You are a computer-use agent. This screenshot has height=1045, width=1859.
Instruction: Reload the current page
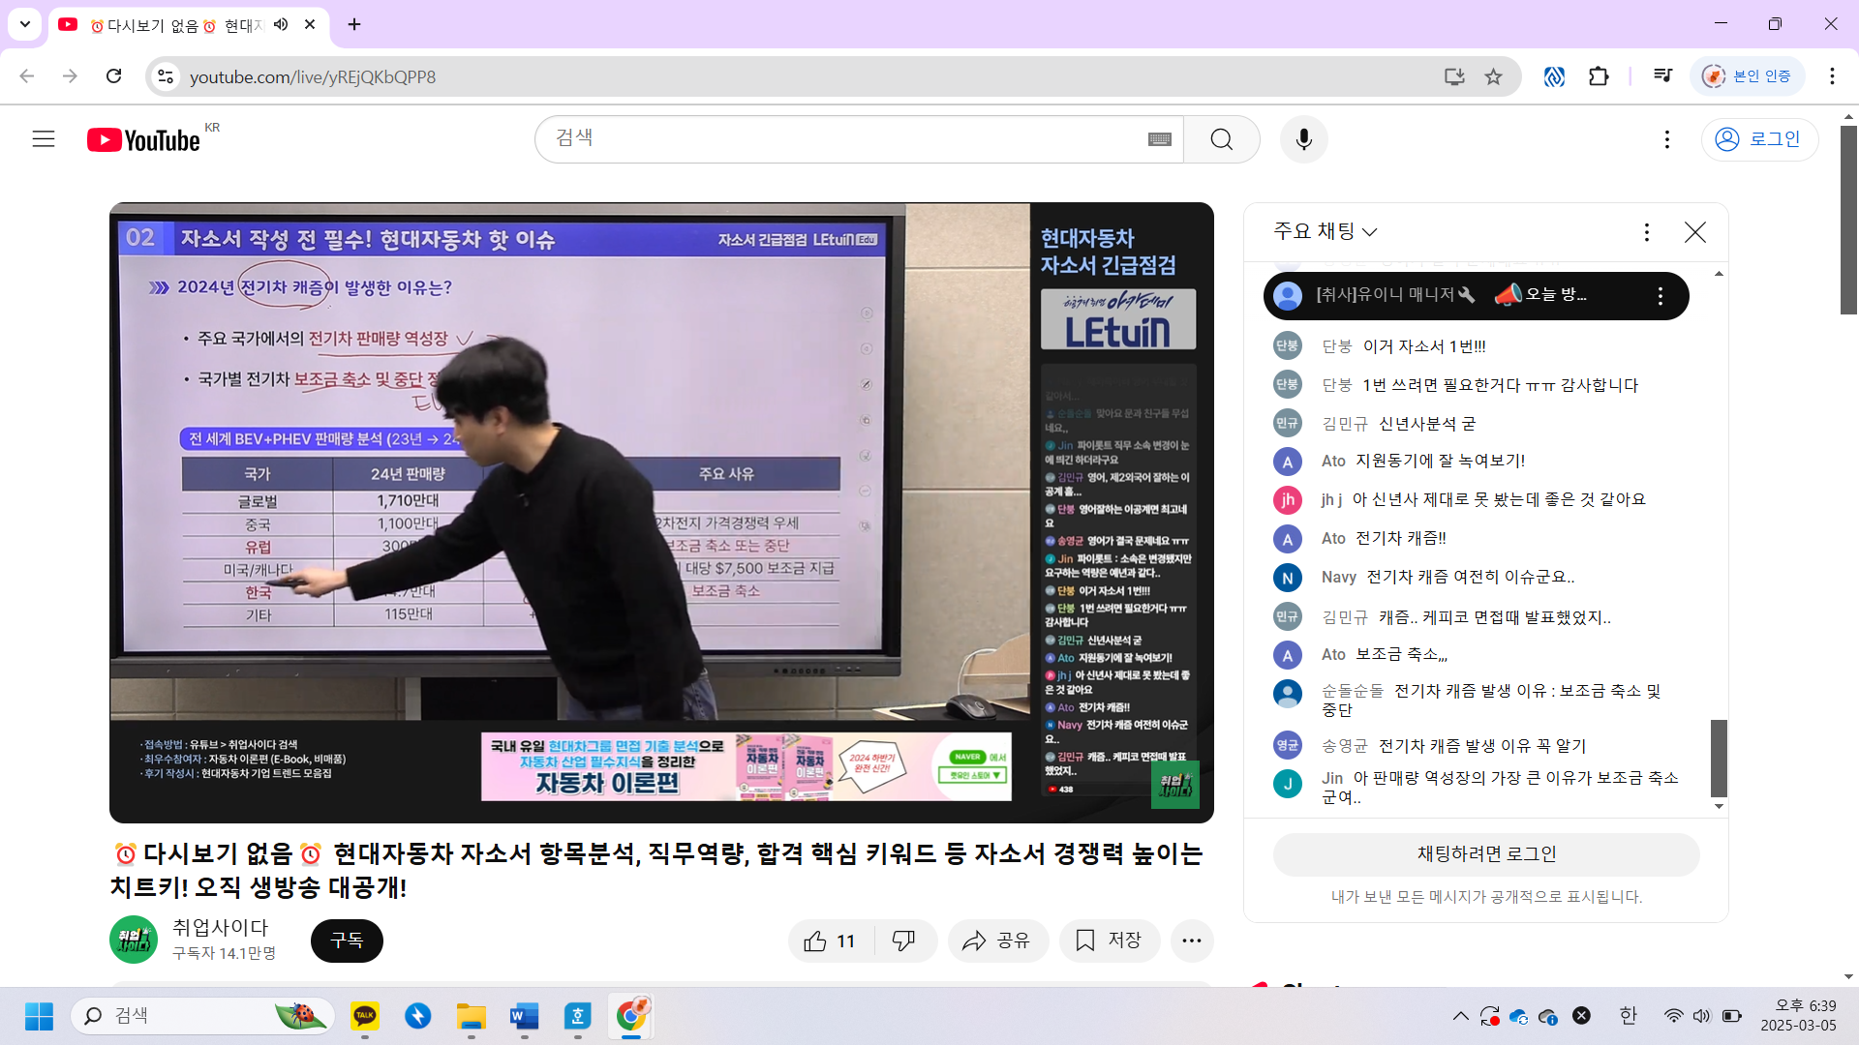click(x=113, y=76)
